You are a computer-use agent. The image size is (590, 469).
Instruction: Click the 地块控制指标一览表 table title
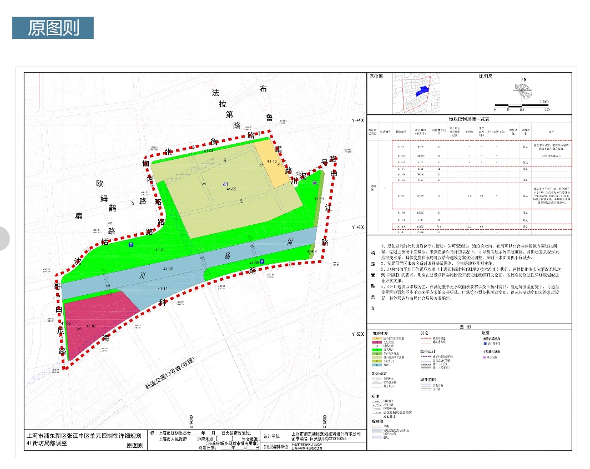tap(468, 119)
